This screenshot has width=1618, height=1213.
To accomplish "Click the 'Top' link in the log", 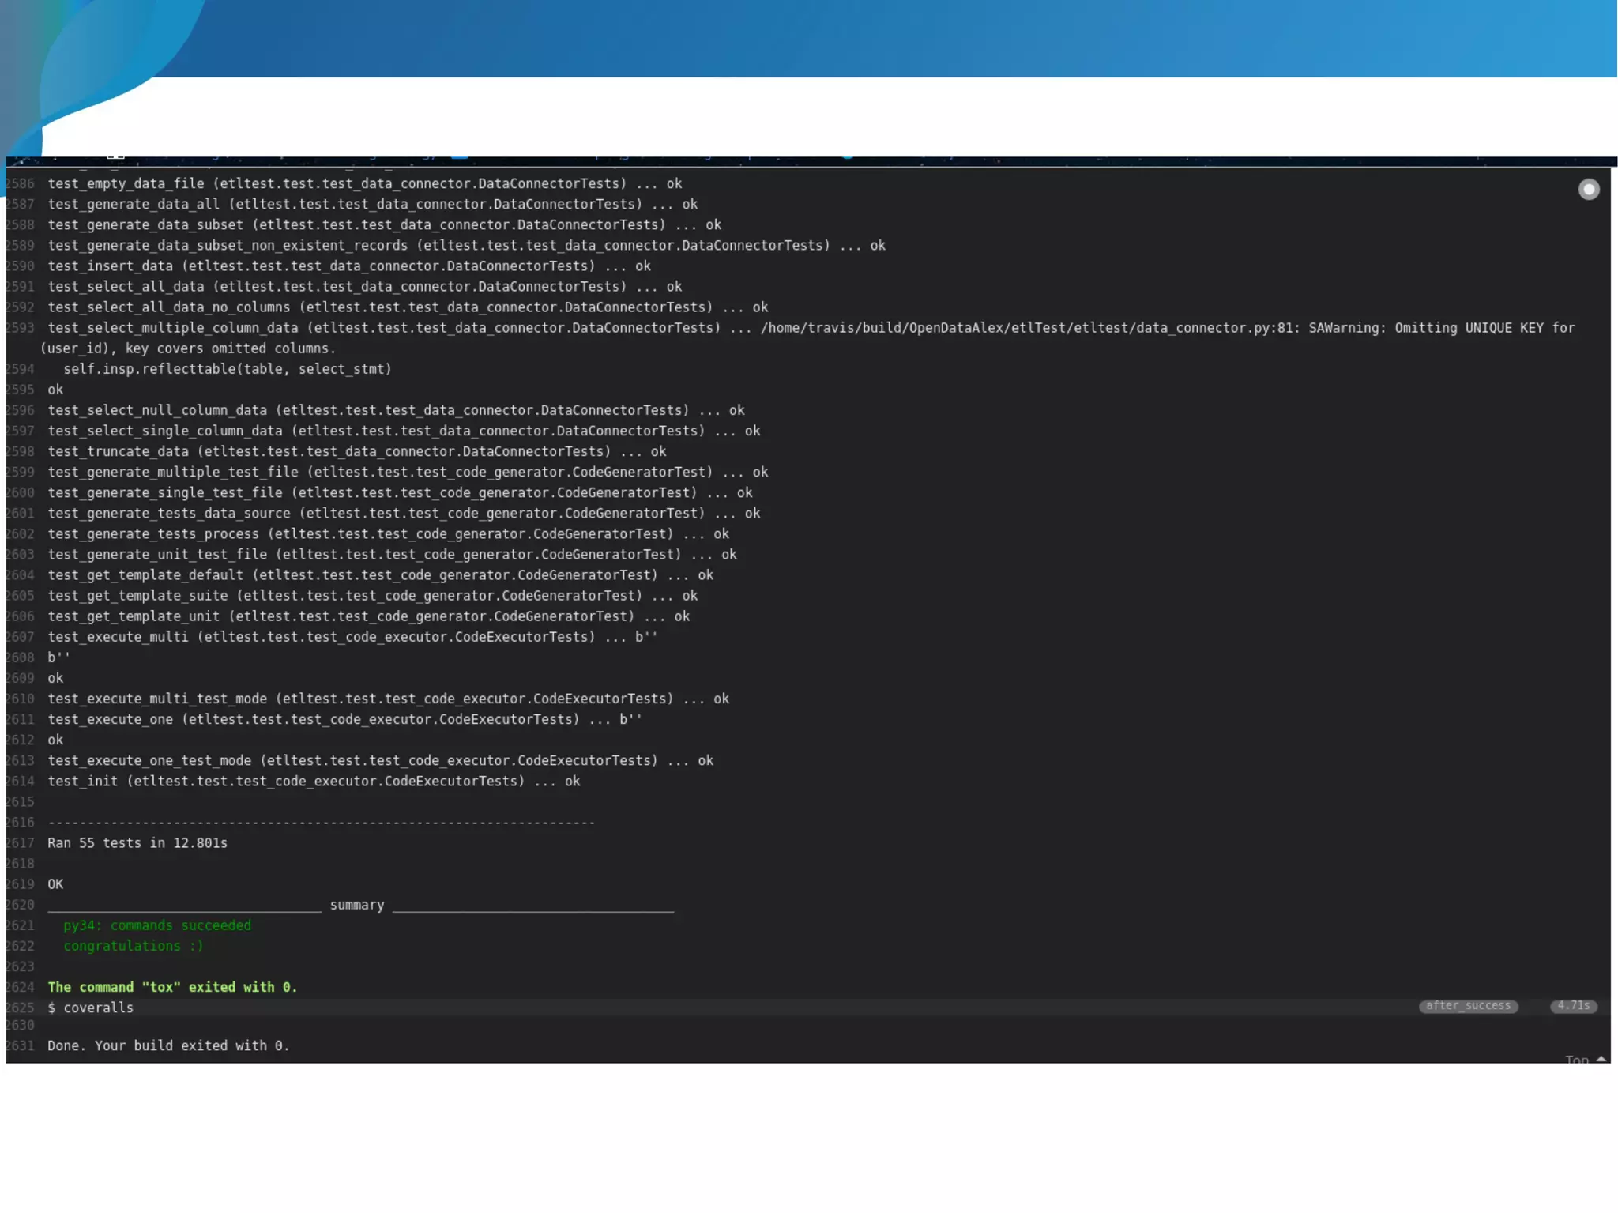I will pyautogui.click(x=1576, y=1059).
